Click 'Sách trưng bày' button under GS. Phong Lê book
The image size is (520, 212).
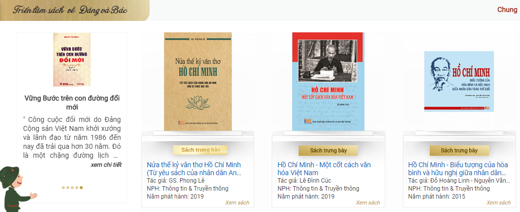point(200,150)
